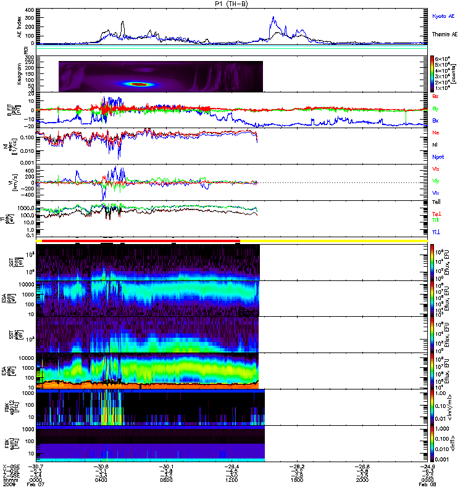Click the 1200 time tick label
This screenshot has height=493, width=463.
click(x=231, y=480)
